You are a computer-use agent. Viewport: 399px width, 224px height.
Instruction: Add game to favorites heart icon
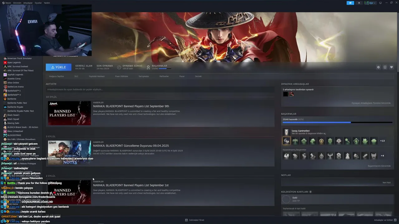(392, 67)
